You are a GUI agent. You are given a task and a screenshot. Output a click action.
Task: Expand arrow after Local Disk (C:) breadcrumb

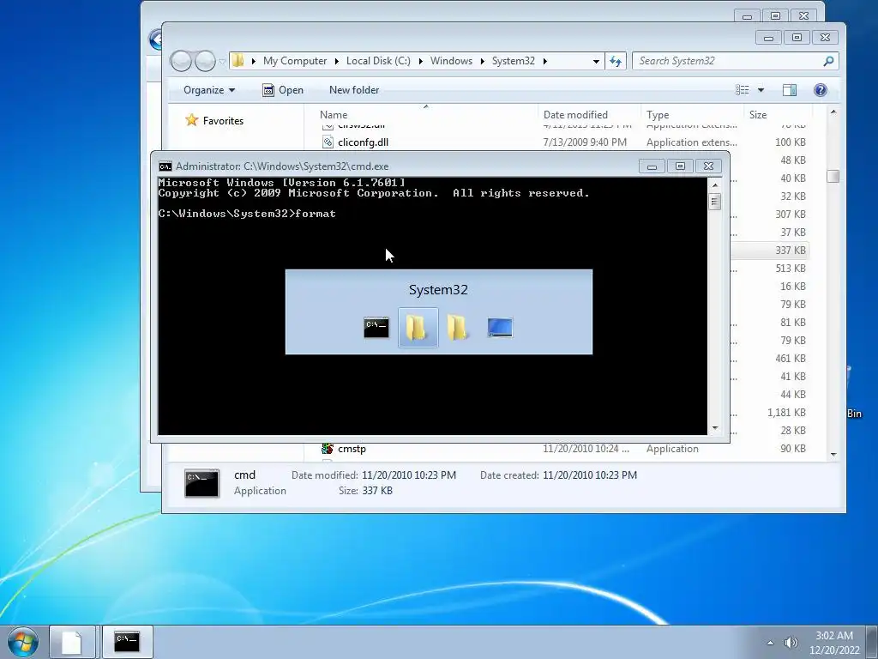point(420,61)
